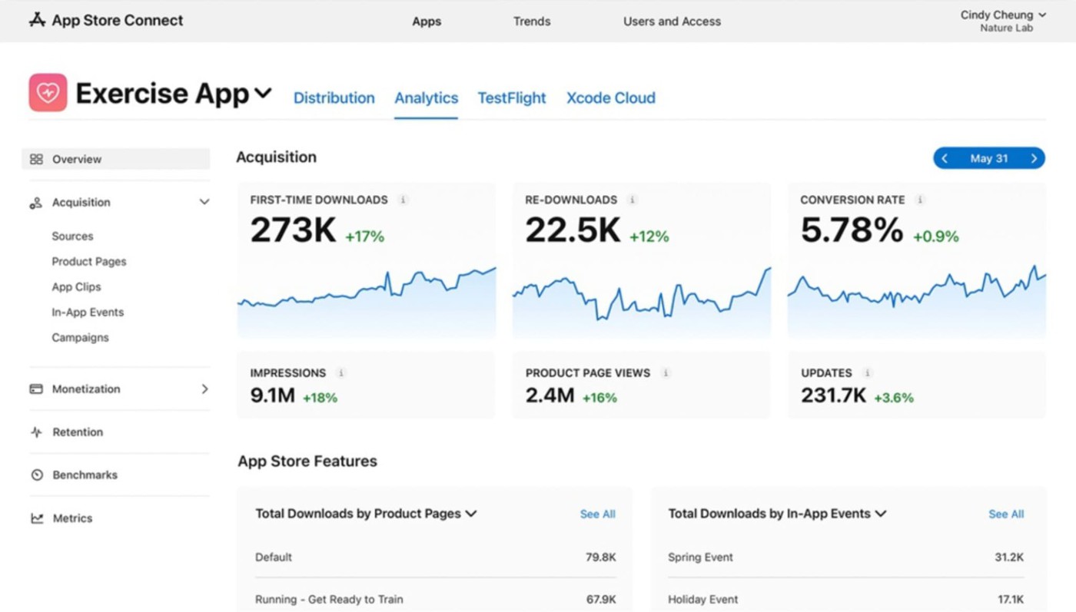Click the Benchmarks clock icon
The image size is (1076, 612).
pyautogui.click(x=36, y=475)
